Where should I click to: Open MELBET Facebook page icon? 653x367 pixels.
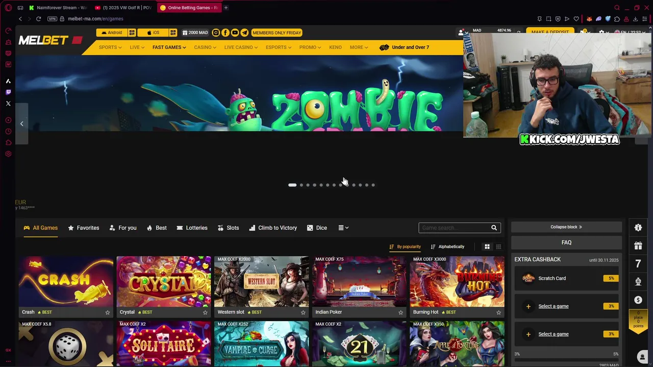pyautogui.click(x=225, y=33)
